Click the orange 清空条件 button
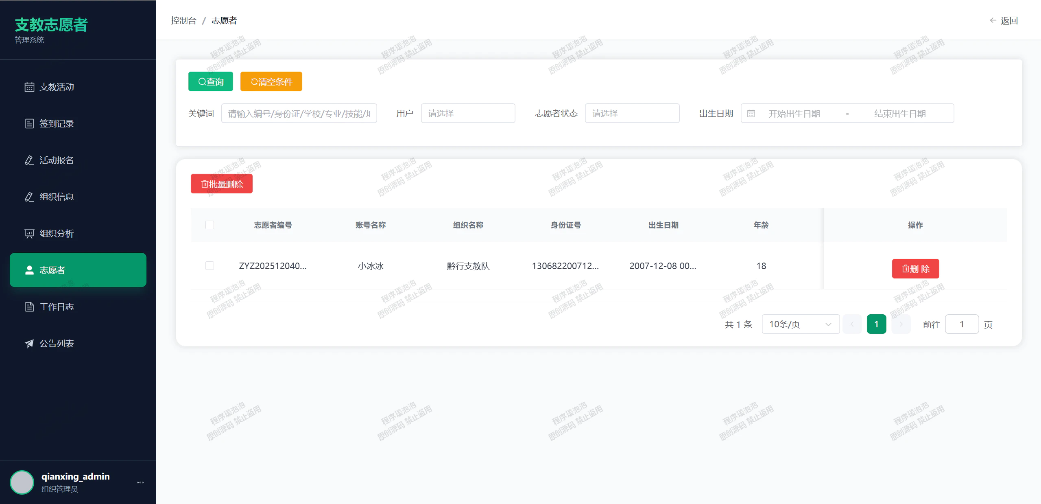Viewport: 1041px width, 504px height. tap(271, 81)
